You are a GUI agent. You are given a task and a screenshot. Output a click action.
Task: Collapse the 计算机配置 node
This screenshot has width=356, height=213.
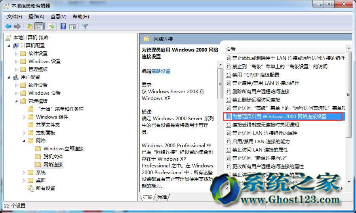pos(9,46)
